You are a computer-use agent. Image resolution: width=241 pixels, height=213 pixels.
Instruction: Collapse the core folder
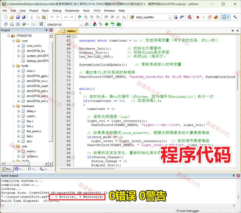(x=13, y=41)
